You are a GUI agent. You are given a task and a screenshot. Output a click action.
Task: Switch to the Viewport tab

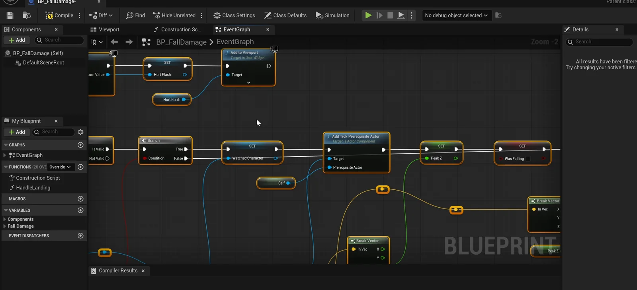[x=105, y=29]
